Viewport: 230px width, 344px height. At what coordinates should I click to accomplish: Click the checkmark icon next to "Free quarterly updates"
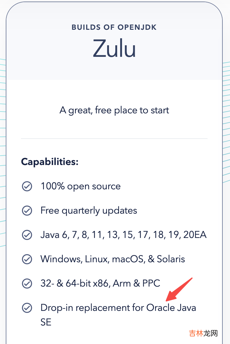point(27,211)
